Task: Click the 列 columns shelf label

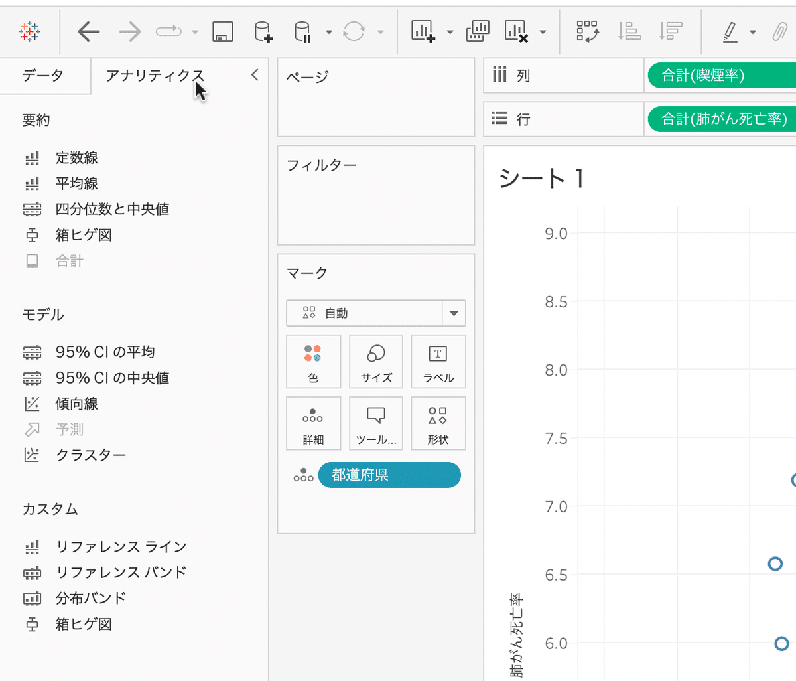Action: pyautogui.click(x=523, y=76)
